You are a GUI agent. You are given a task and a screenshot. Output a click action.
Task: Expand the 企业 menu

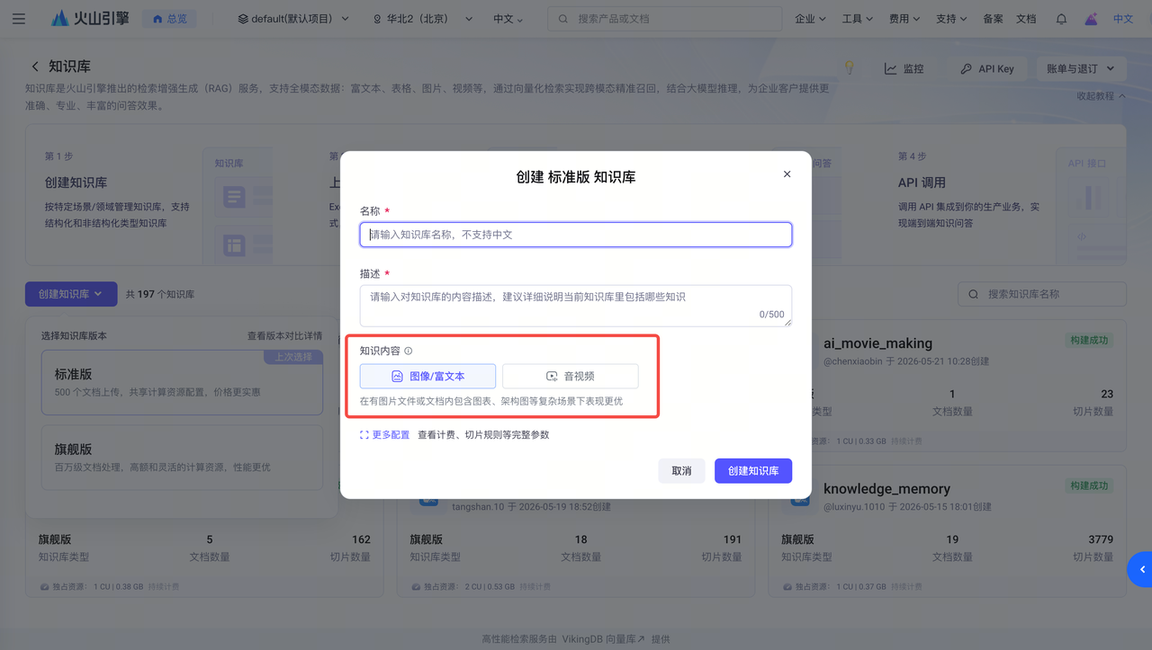click(x=810, y=19)
